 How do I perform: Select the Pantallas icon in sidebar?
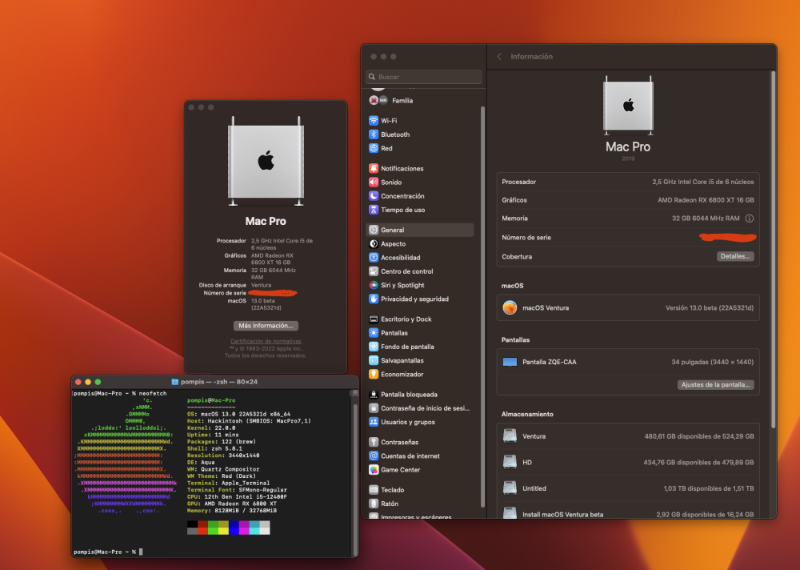tap(374, 332)
